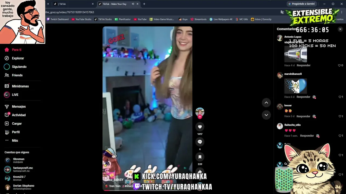This screenshot has width=346, height=194.
Task: Click Antonio Lopez's comment avatar
Action: 280,38
